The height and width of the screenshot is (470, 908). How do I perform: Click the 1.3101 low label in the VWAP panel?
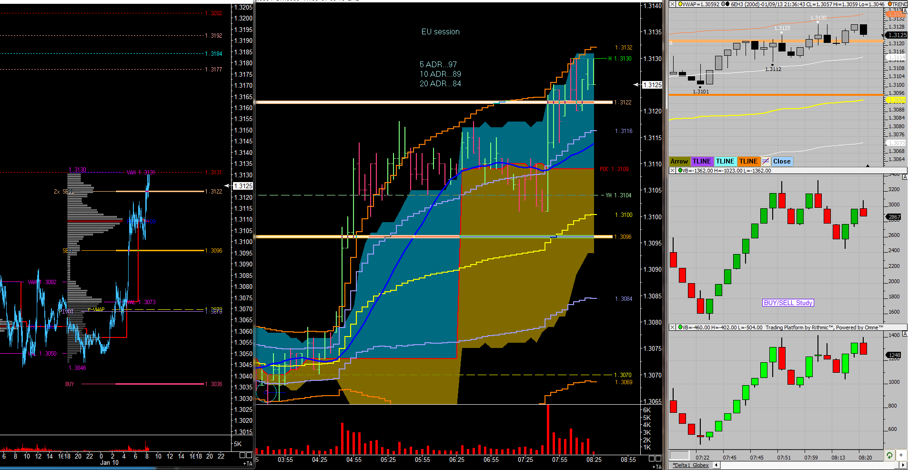pyautogui.click(x=701, y=92)
